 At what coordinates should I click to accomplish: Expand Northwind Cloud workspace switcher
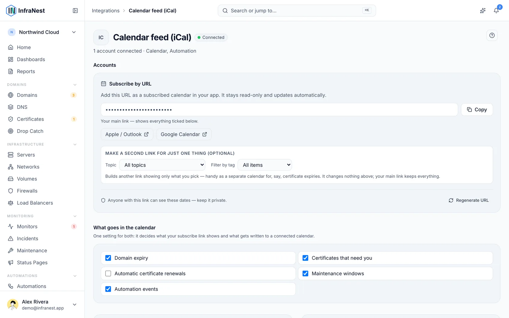(x=42, y=32)
